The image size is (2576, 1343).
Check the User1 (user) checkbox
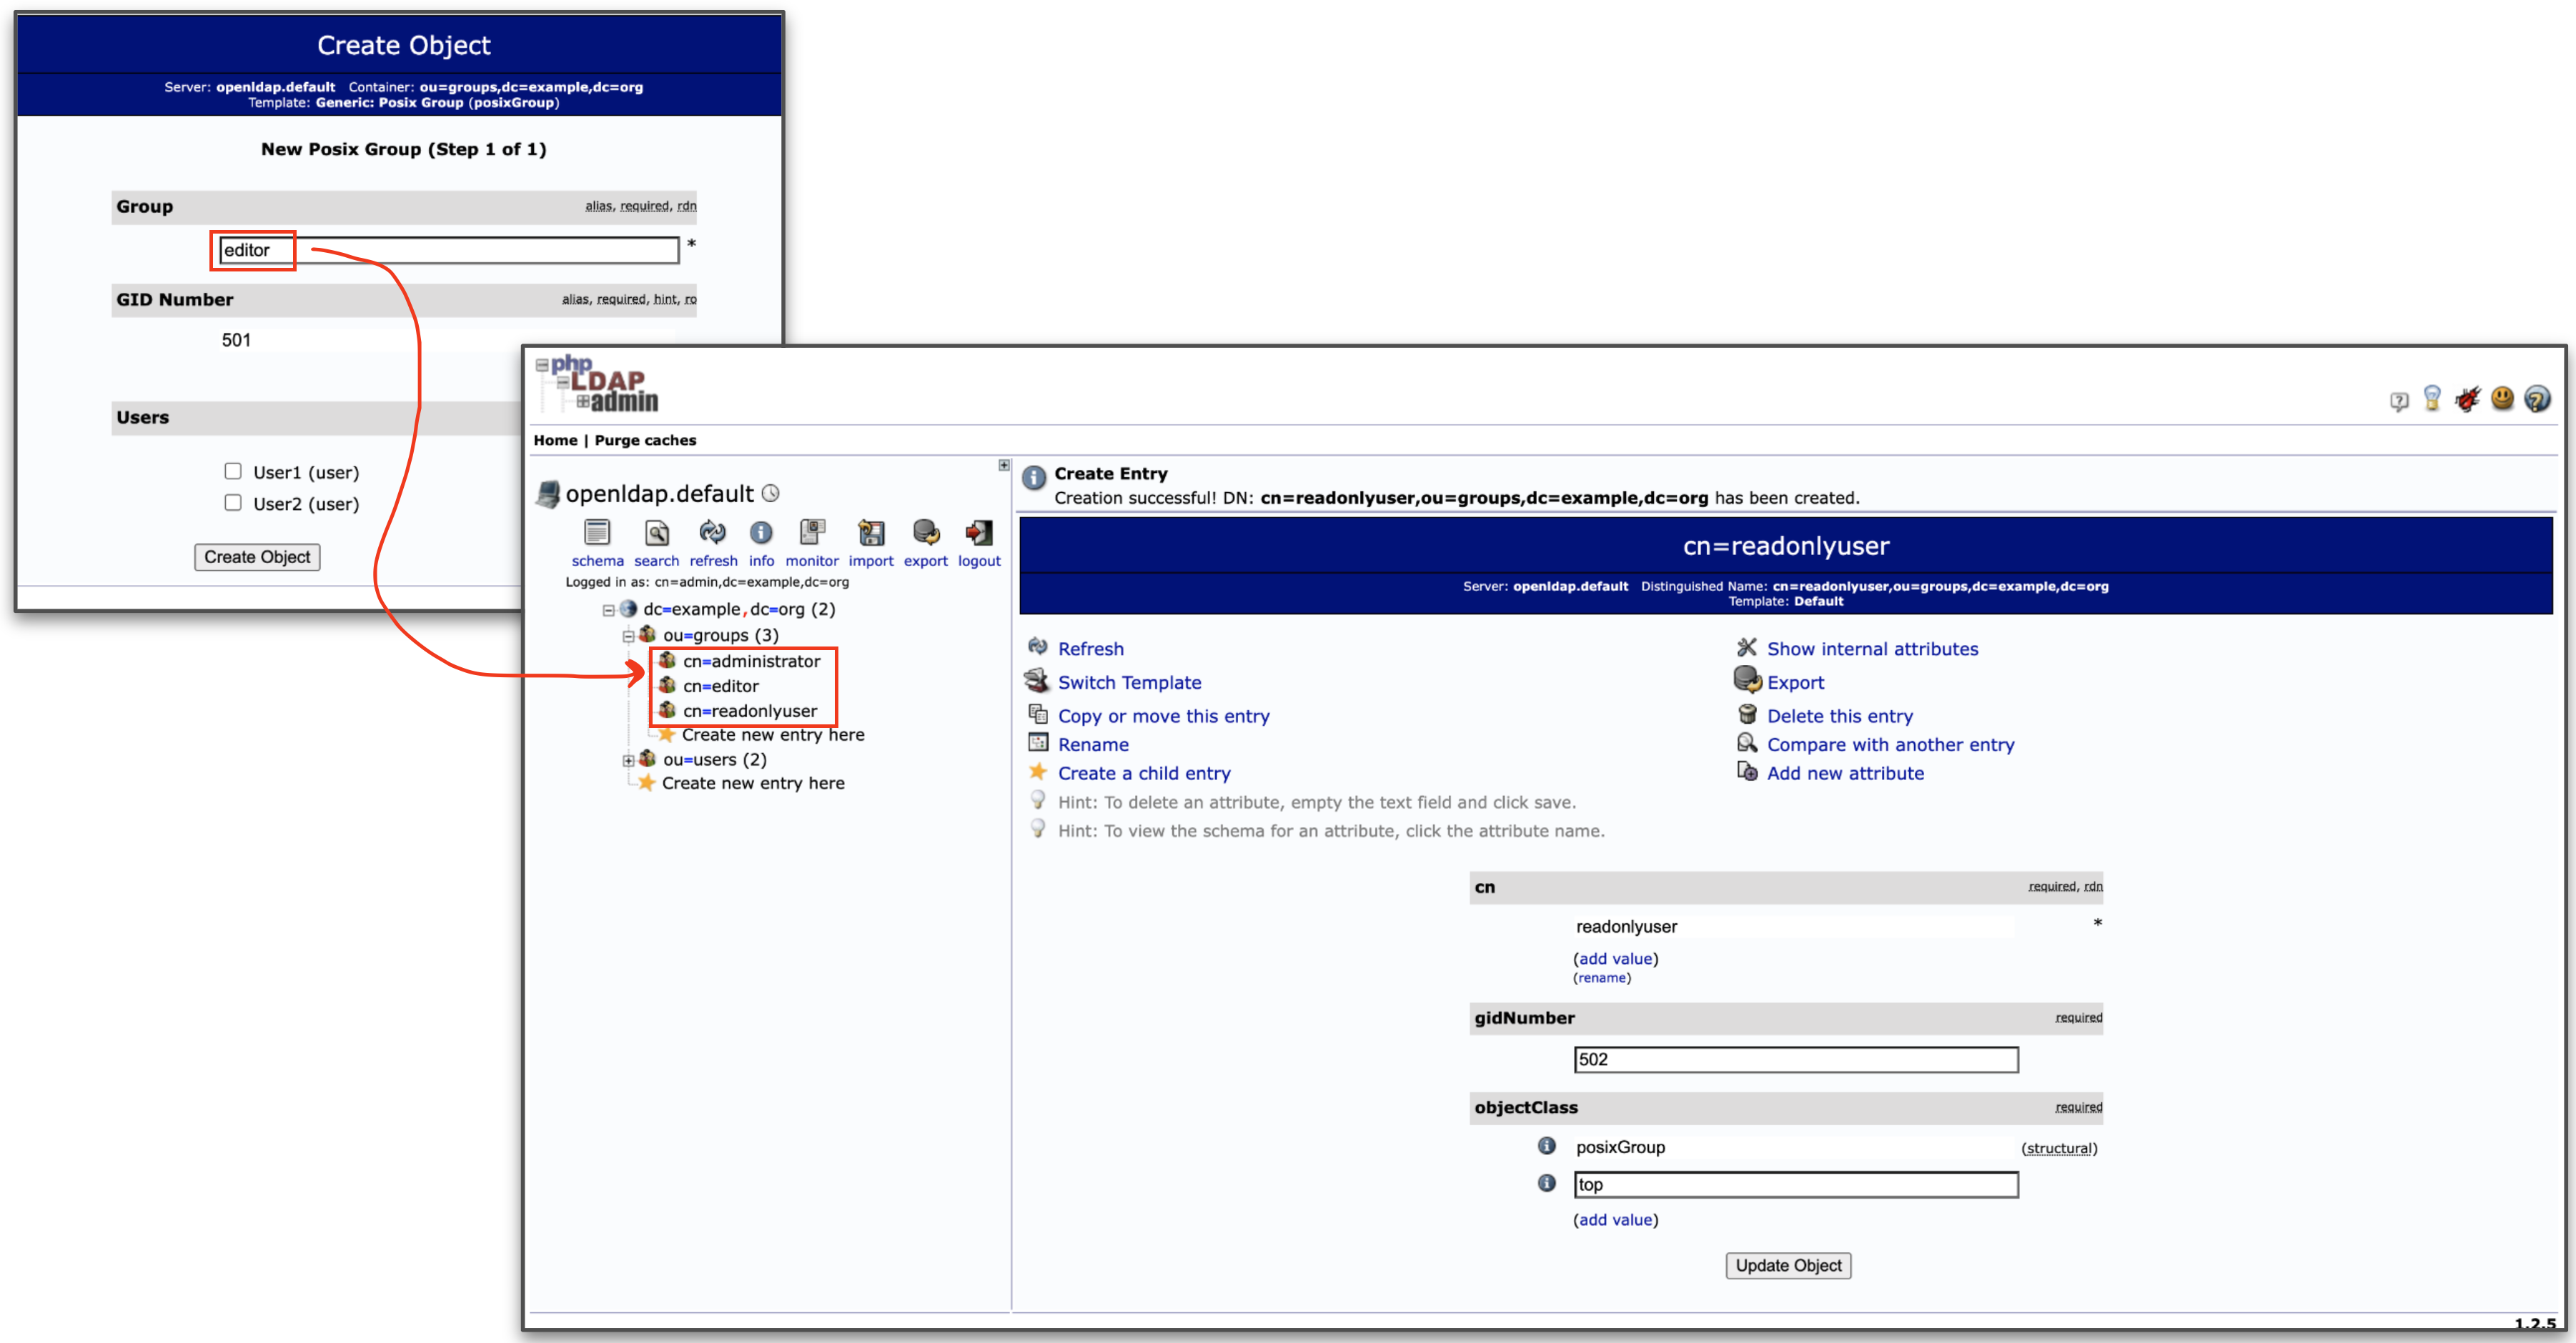233,471
